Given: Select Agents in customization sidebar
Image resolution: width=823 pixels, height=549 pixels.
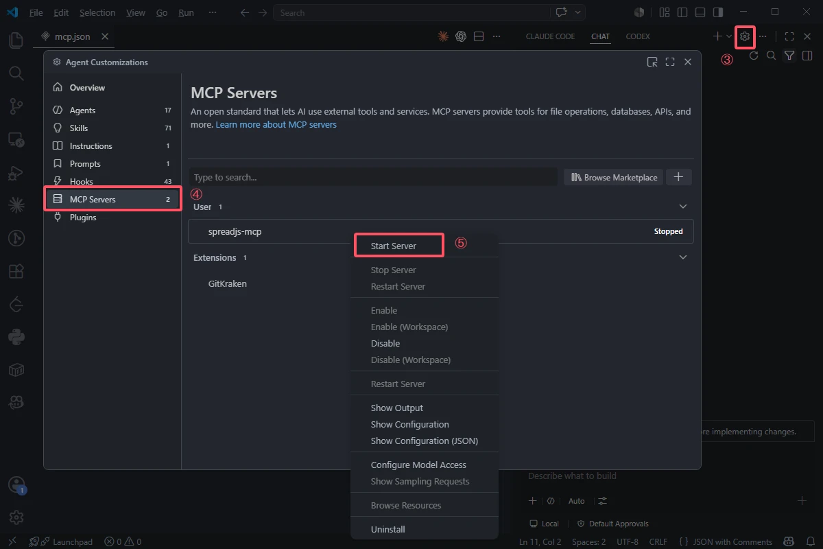Looking at the screenshot, I should click(x=112, y=110).
